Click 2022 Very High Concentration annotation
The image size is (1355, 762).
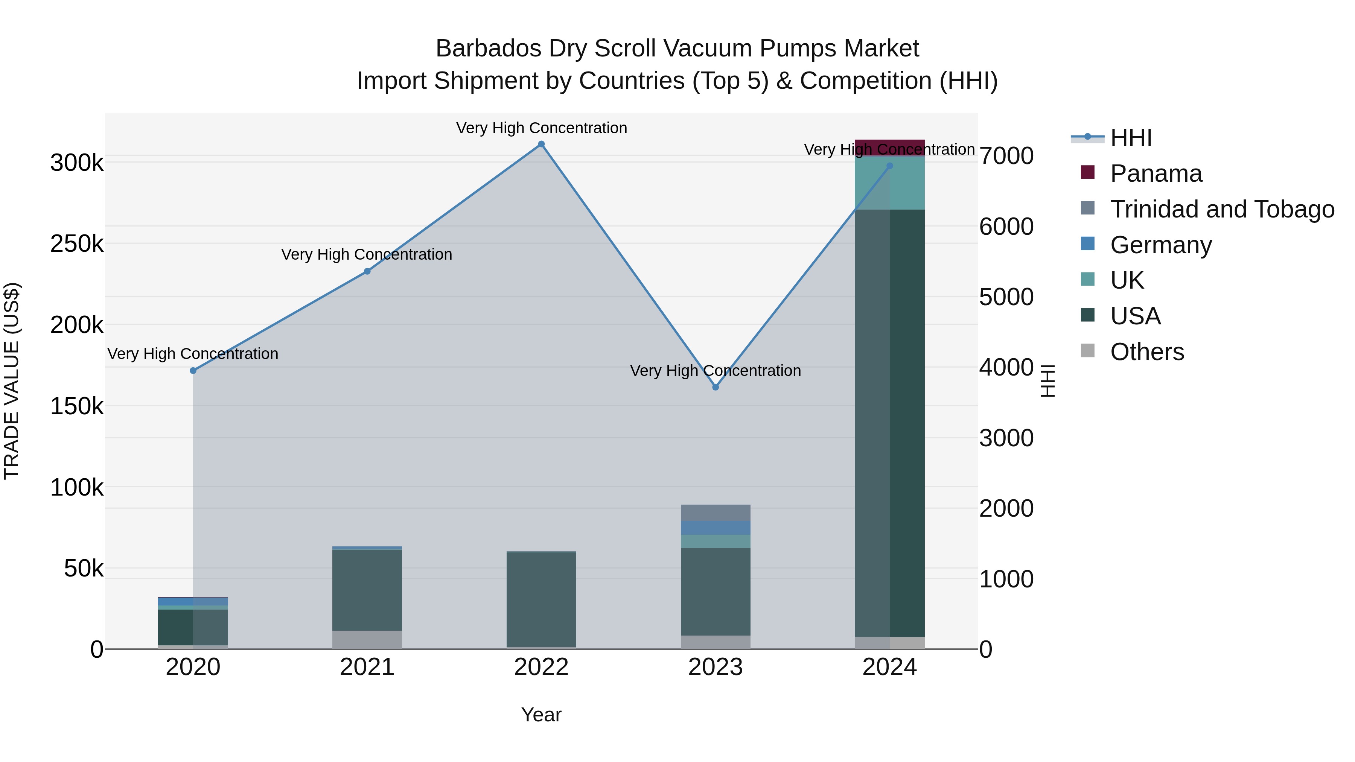[541, 128]
